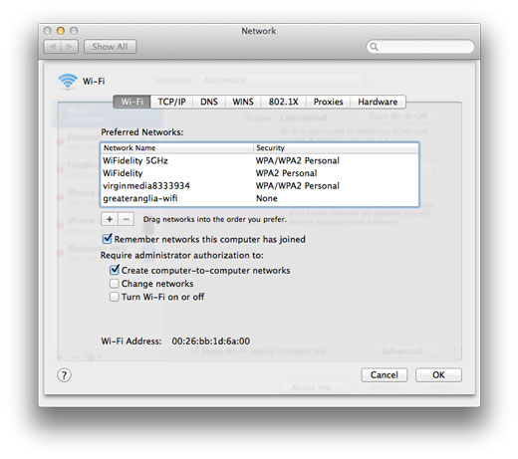
Task: Select the WiFidelity 5GHz network row
Action: pos(259,160)
